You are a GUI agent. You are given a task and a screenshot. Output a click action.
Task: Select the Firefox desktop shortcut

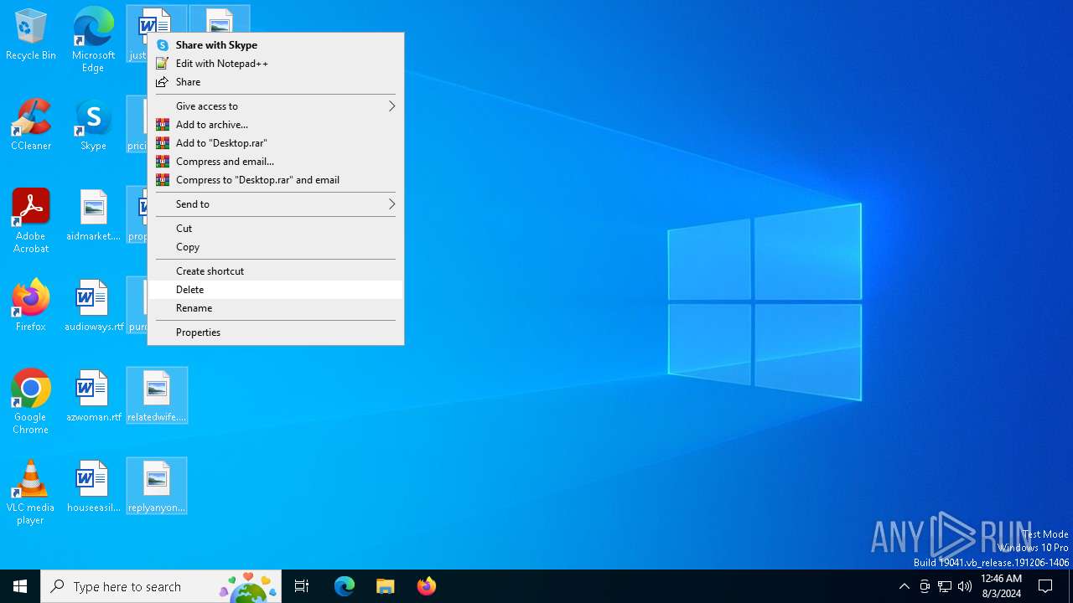[x=31, y=306]
